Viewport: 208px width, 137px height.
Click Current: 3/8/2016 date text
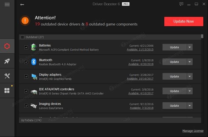click(142, 90)
